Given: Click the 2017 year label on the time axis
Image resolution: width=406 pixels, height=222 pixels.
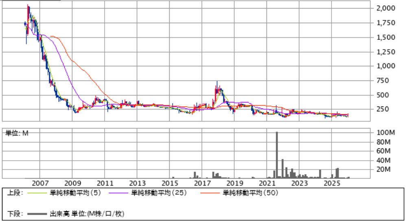Looking at the screenshot, I should click(202, 183).
